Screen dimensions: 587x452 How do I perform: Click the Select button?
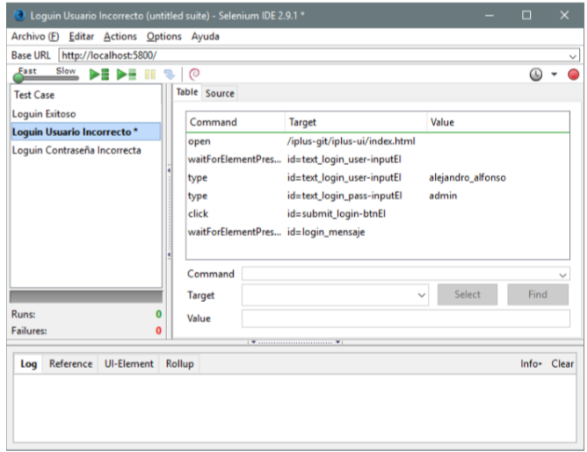pyautogui.click(x=467, y=295)
